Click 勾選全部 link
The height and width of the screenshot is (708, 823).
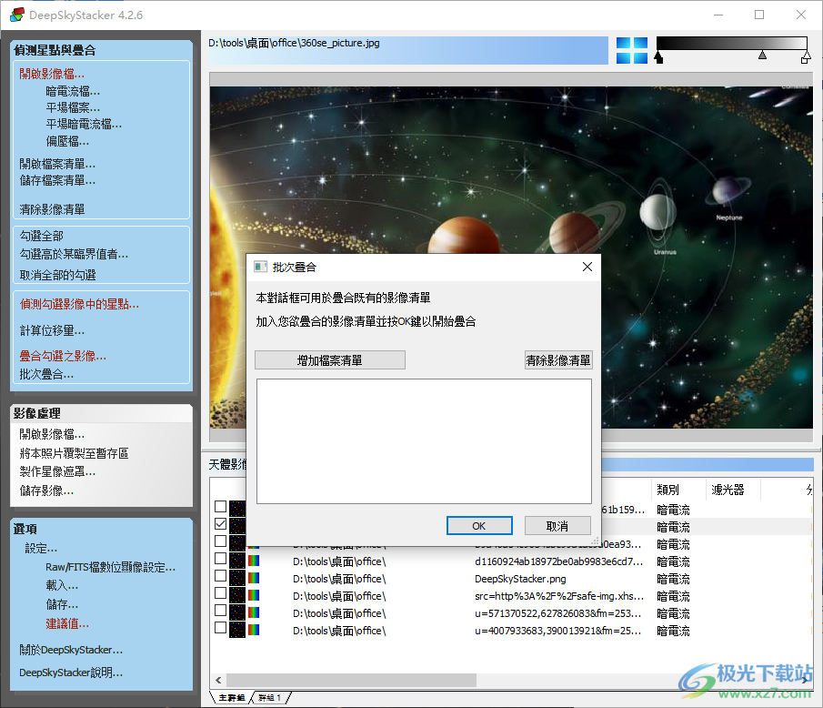[x=42, y=236]
